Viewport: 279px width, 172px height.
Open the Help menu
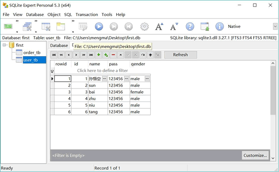120,14
